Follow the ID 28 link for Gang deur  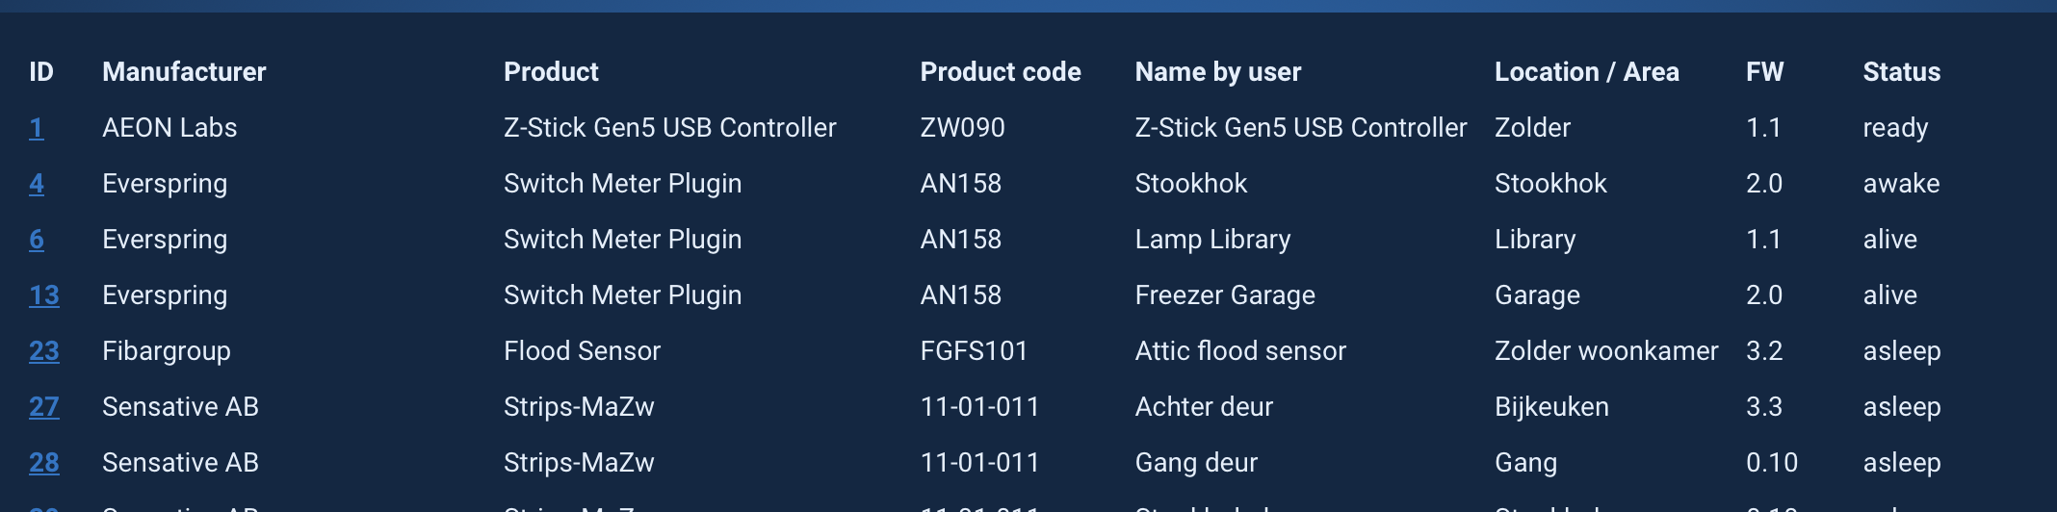tap(44, 463)
